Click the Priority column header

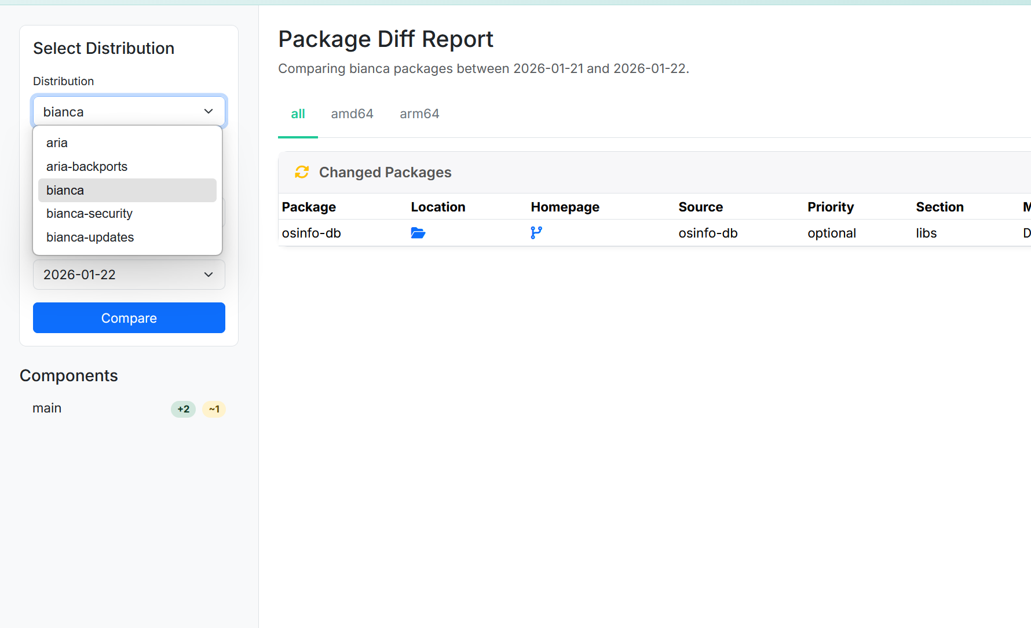coord(831,207)
